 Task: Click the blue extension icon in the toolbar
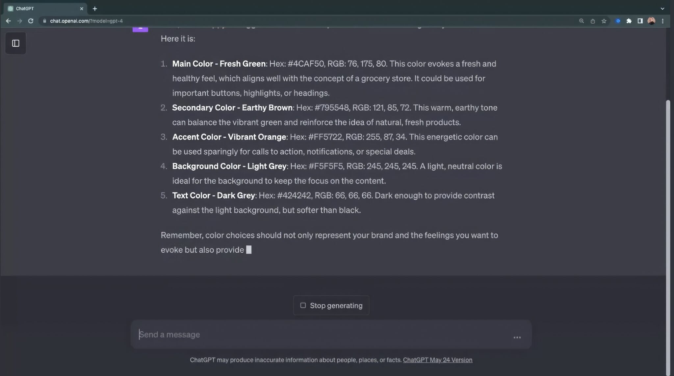pos(618,21)
